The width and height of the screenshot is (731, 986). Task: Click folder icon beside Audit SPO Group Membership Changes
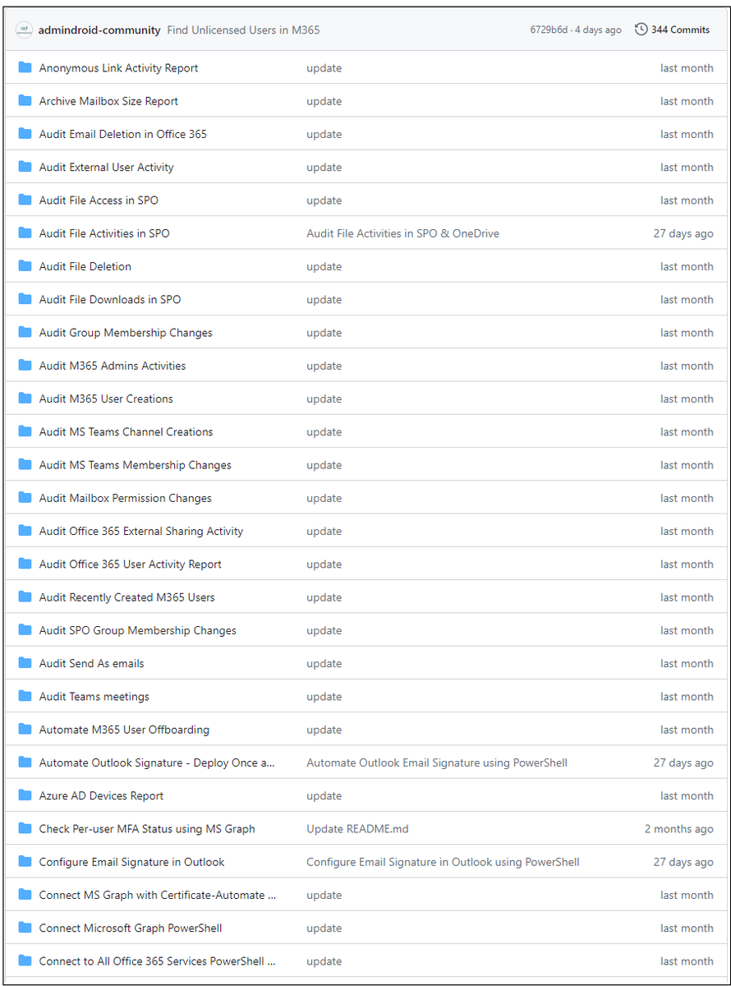point(25,629)
